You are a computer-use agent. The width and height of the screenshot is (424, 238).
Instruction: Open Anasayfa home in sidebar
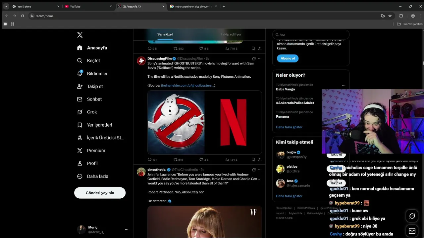coord(92,48)
